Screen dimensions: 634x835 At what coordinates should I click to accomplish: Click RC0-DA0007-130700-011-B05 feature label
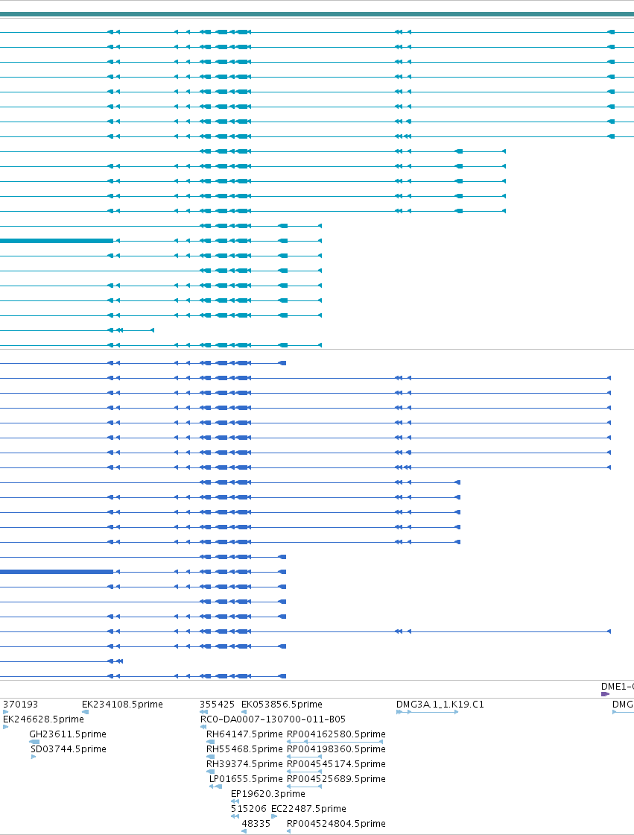(273, 719)
